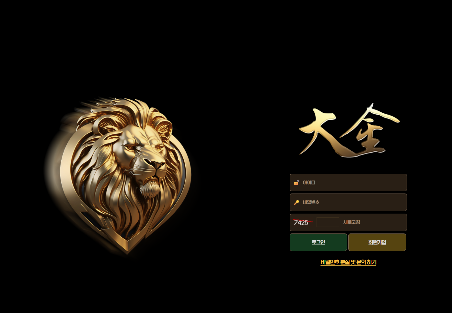The image size is (452, 313).
Task: Refresh the captcha via 새로고침
Action: coord(352,222)
